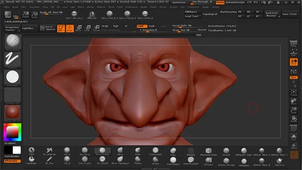Select the SK_Pen brush

point(49,160)
